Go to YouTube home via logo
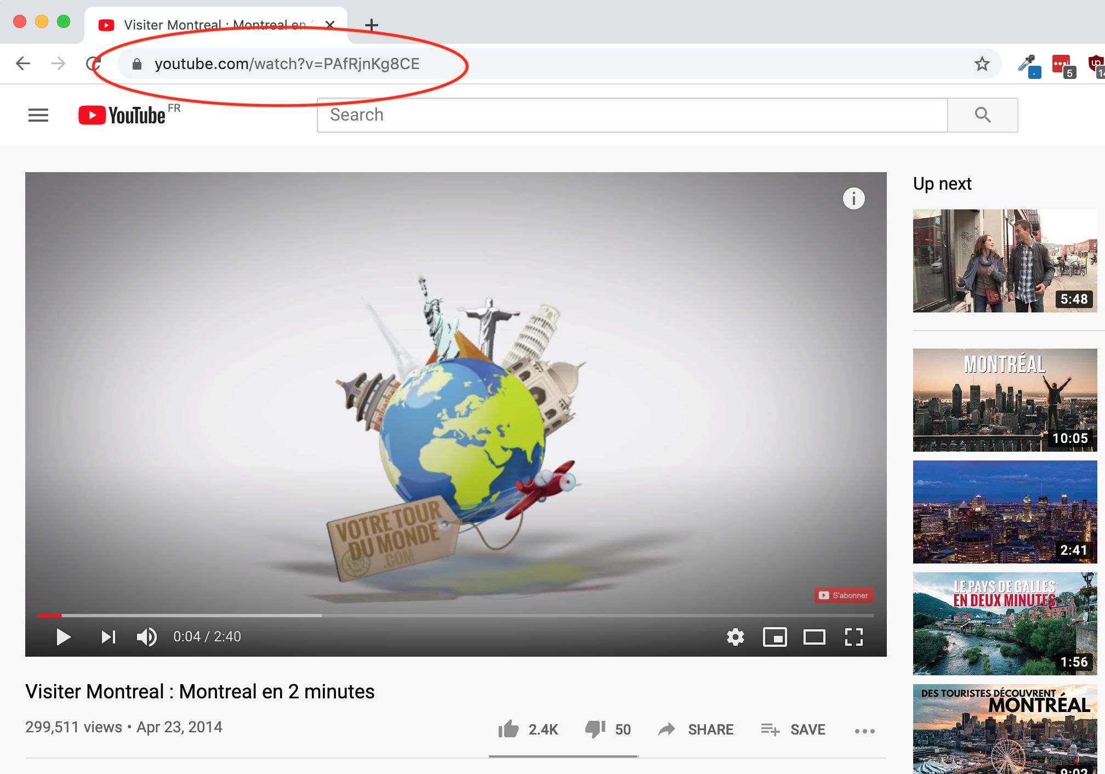The image size is (1105, 774). pyautogui.click(x=123, y=115)
